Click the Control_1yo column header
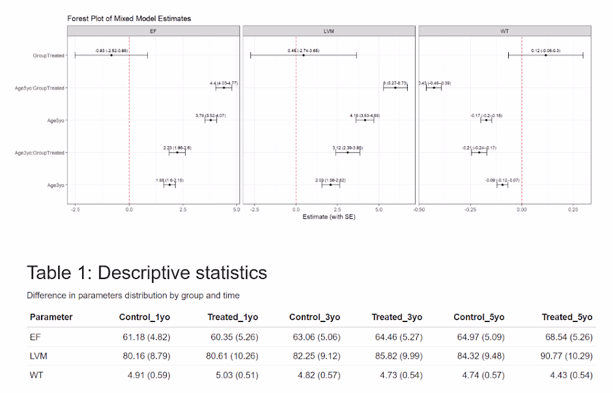The width and height of the screenshot is (613, 393). [x=145, y=317]
